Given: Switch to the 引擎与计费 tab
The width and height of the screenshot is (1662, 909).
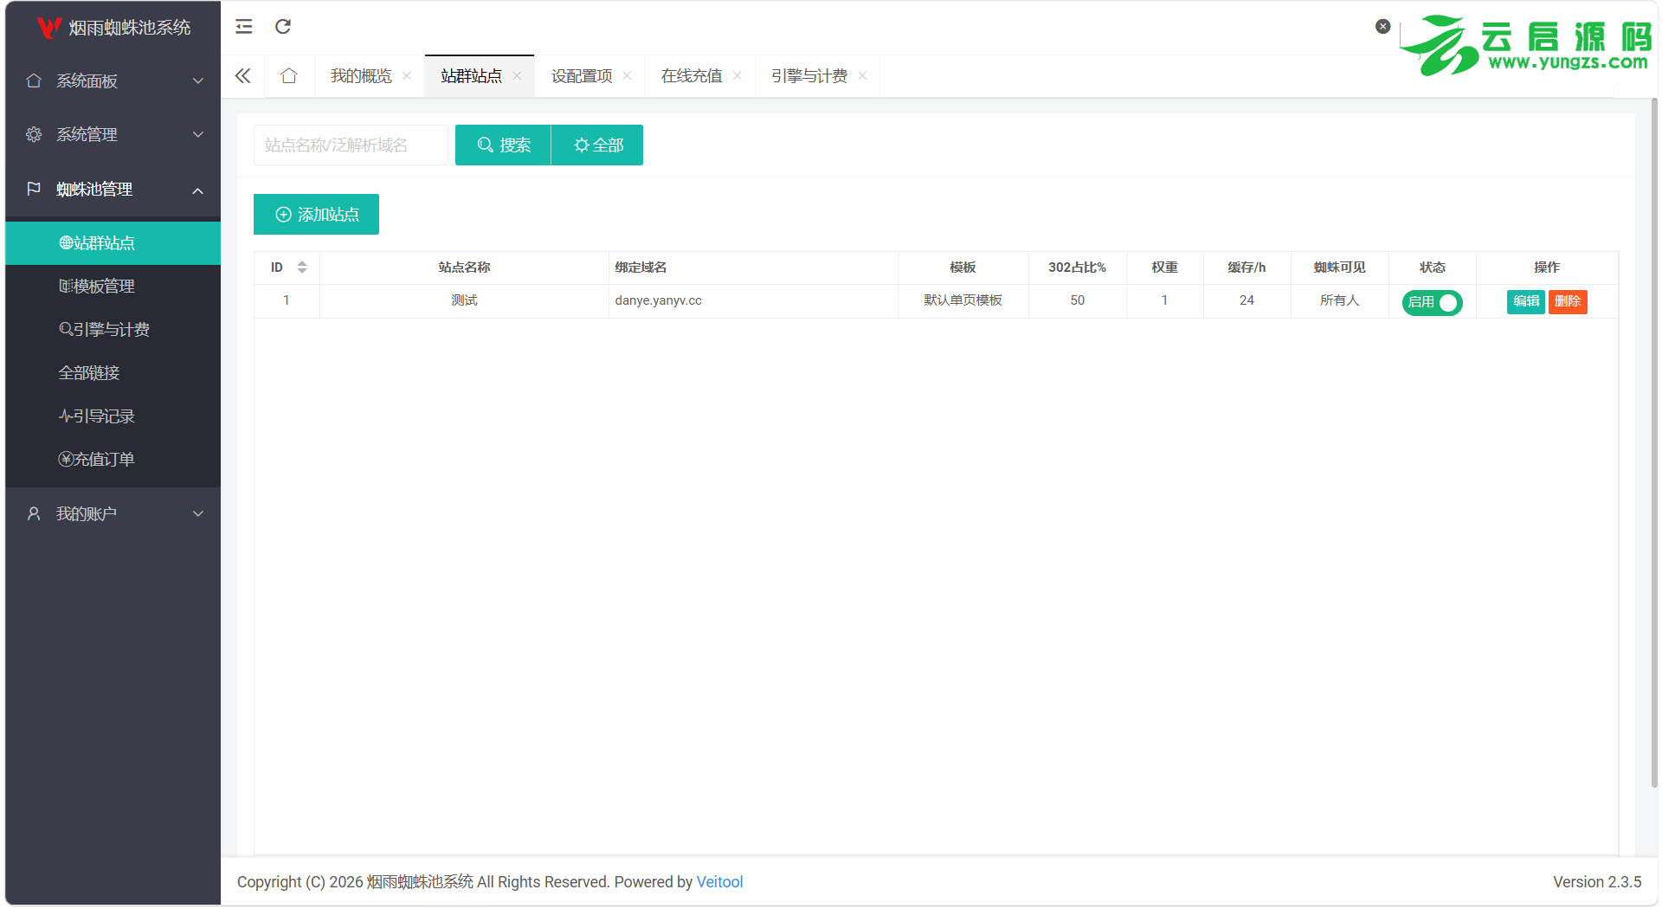Looking at the screenshot, I should (x=809, y=76).
